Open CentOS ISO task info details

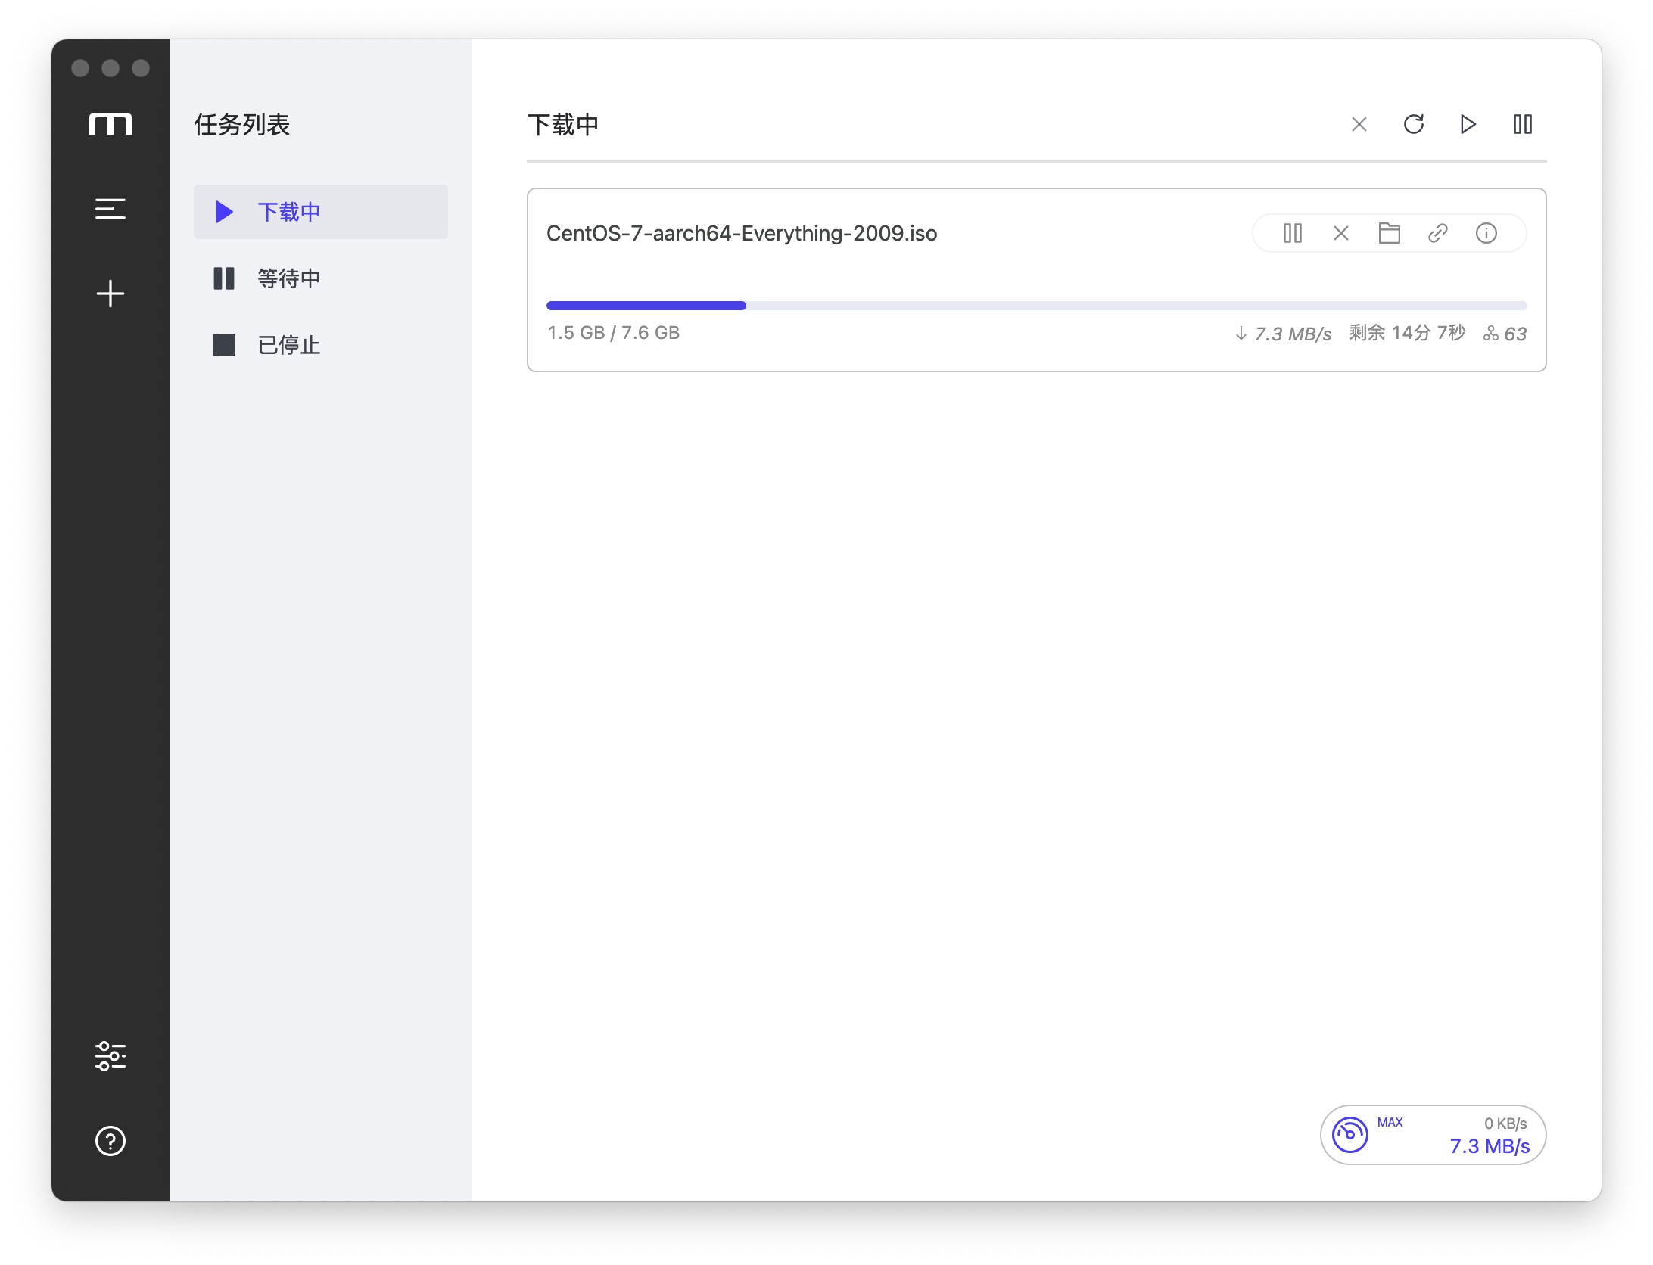(1486, 233)
